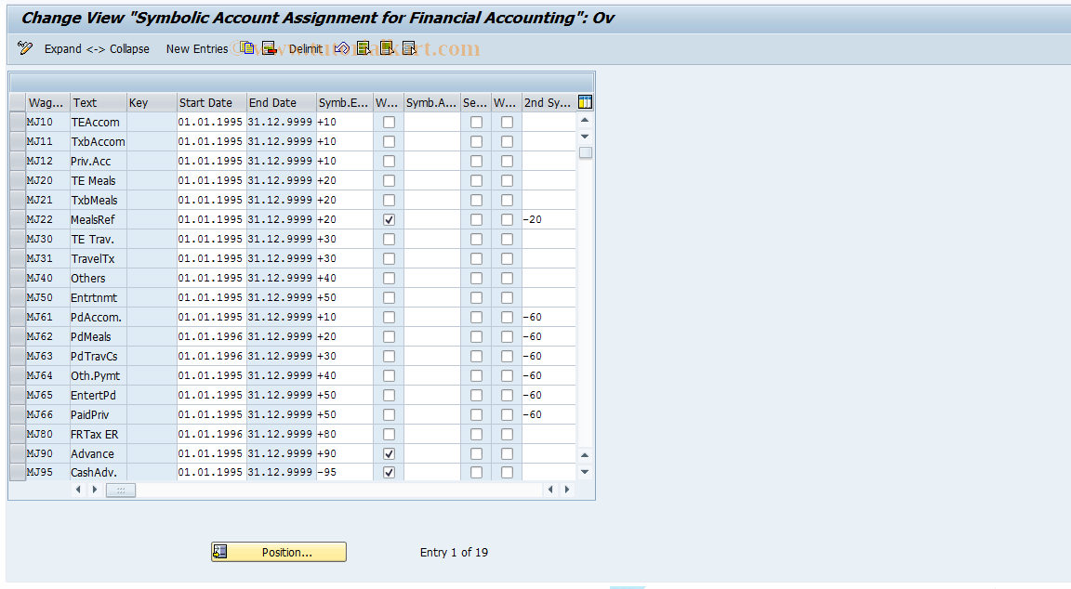Click the Wag... column header
Image resolution: width=1071 pixels, height=589 pixels.
47,102
